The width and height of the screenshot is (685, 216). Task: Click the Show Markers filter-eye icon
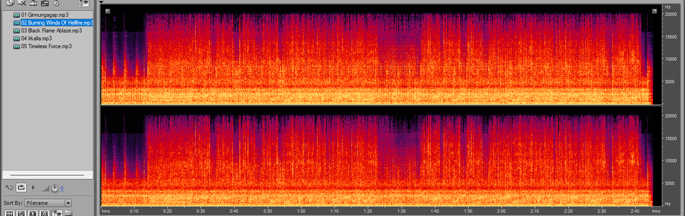click(57, 213)
